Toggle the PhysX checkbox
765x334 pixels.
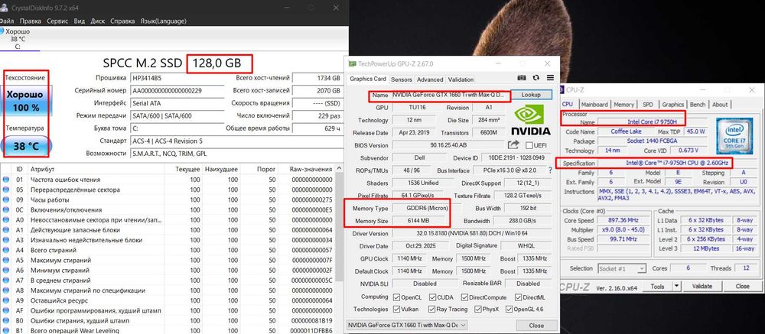(x=477, y=309)
